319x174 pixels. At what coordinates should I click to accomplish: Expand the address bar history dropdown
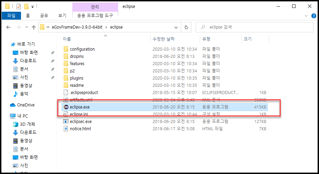point(176,28)
